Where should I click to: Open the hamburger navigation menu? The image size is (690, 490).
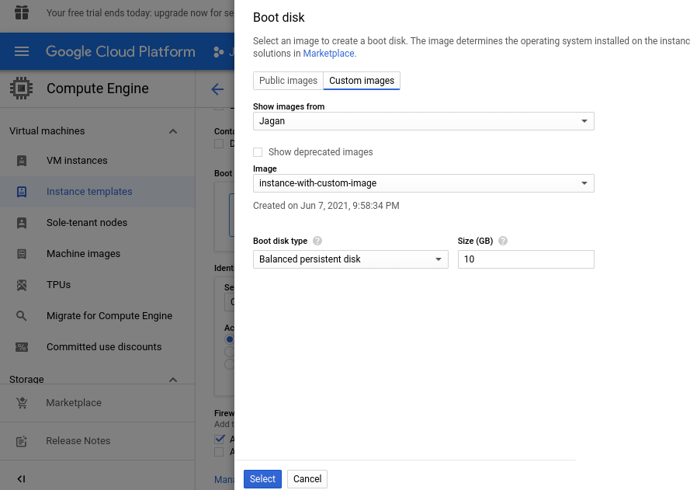pos(22,52)
